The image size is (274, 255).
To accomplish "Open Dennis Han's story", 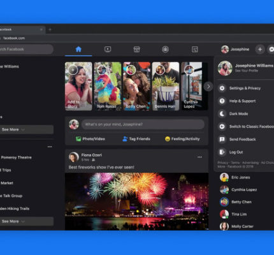I will (x=166, y=86).
